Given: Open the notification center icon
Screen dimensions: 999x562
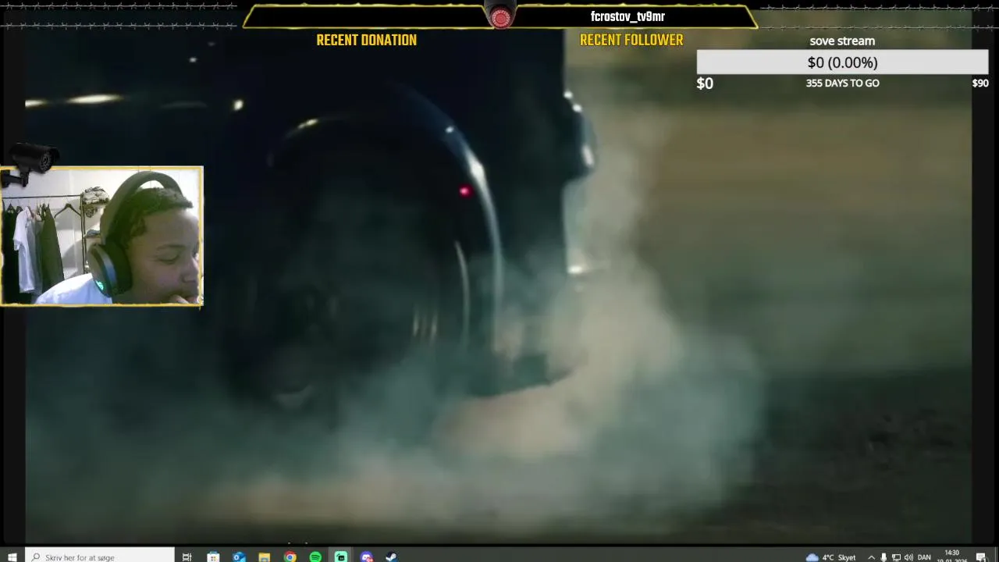Looking at the screenshot, I should (981, 557).
